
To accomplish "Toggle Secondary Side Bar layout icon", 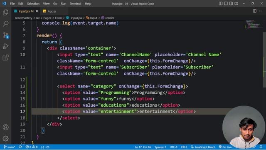I will pyautogui.click(x=231, y=3).
